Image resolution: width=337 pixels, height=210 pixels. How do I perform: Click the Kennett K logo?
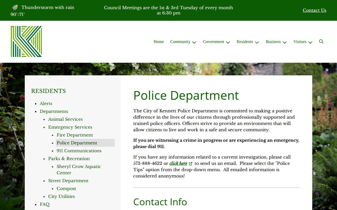click(26, 41)
